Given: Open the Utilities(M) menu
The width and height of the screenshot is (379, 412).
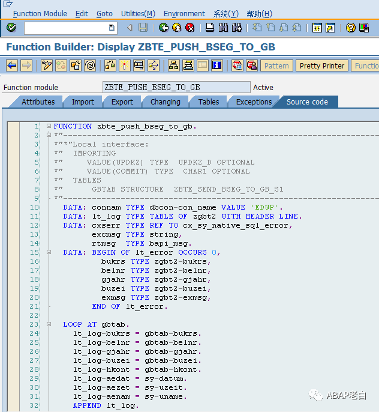Looking at the screenshot, I should click(138, 14).
